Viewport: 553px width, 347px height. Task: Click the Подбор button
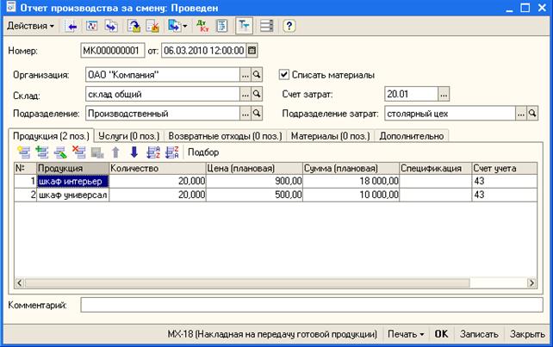coord(203,152)
